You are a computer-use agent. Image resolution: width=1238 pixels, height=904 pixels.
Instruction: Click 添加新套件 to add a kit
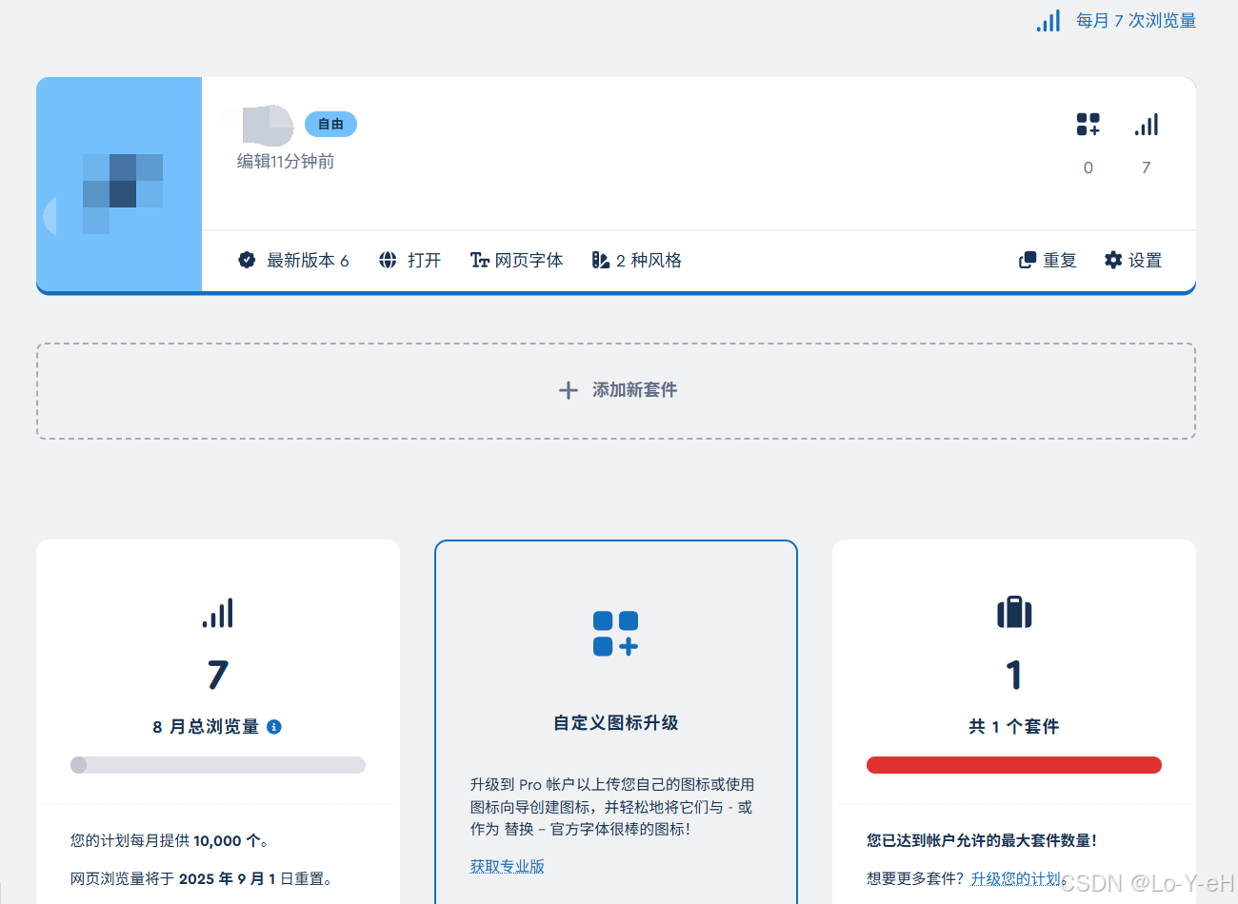click(x=616, y=390)
